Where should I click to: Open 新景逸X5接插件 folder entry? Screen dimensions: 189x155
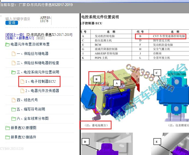[23, 137]
